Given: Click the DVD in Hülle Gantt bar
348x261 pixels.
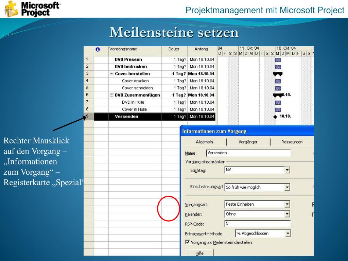Looking at the screenshot, I should tap(278, 102).
